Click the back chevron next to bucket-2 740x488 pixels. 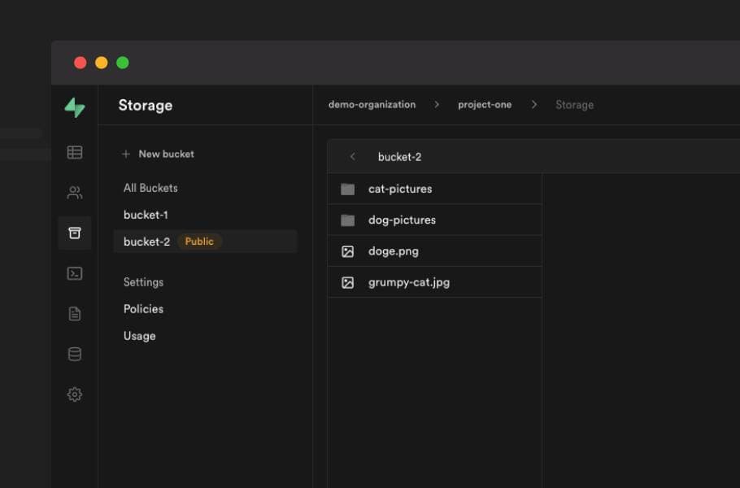pos(351,156)
